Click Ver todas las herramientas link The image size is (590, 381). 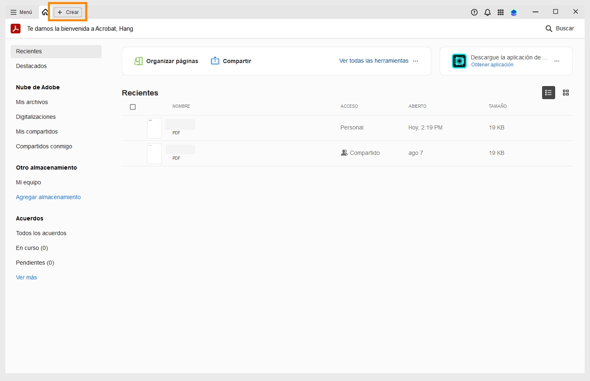click(374, 61)
